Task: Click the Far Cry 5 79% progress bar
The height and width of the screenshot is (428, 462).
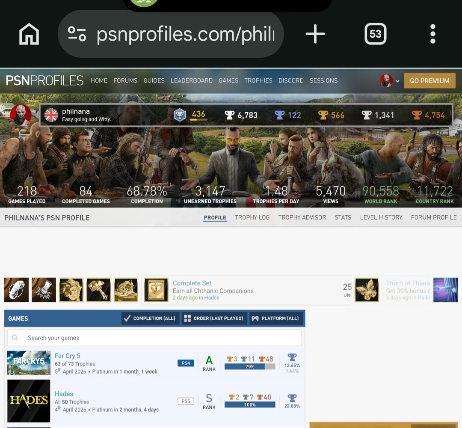Action: click(x=250, y=367)
